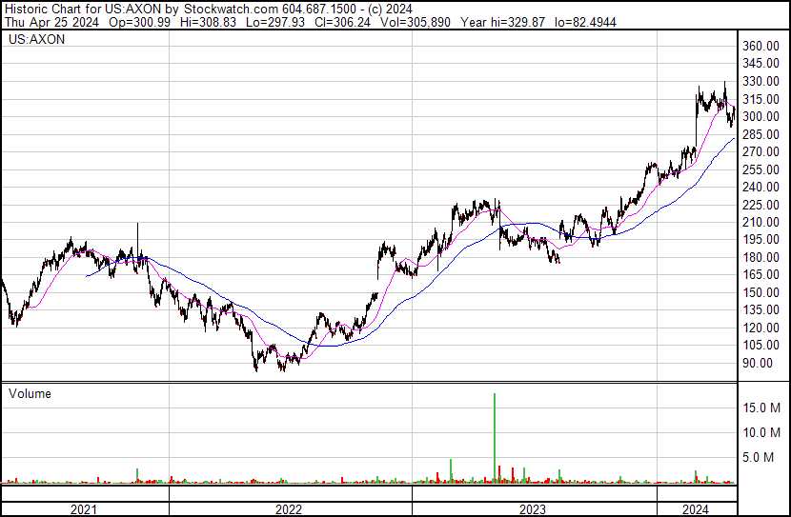Screen dimensions: 791x517
Task: Click the Volume panel label
Action: tap(30, 393)
